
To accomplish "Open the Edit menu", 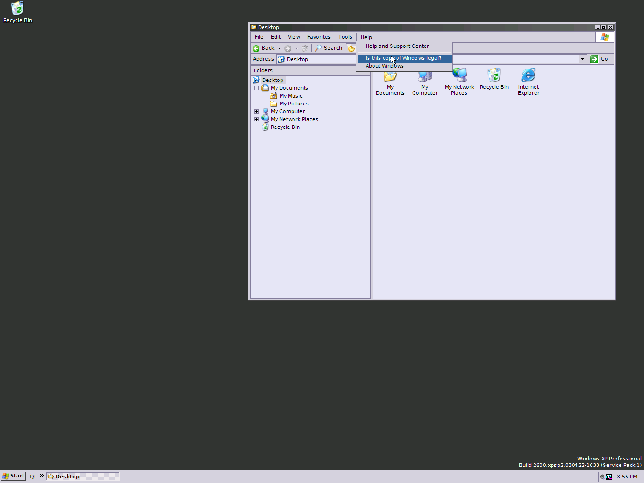I will pyautogui.click(x=276, y=37).
